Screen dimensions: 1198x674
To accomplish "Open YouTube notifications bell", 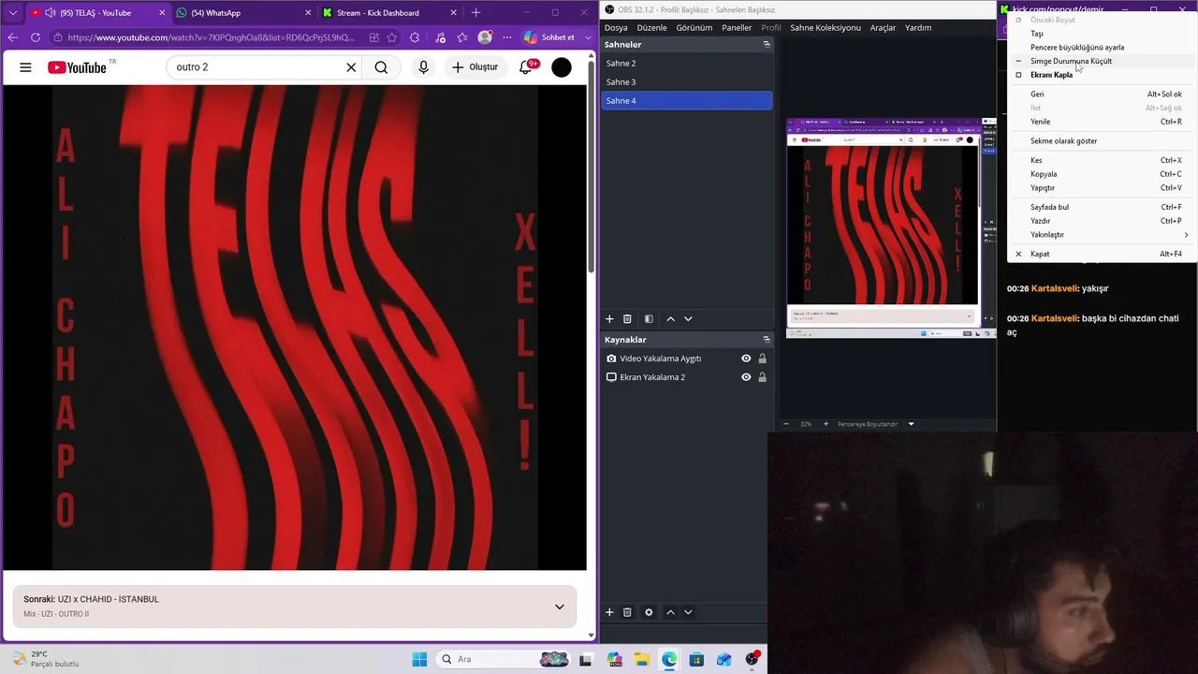I will tap(527, 67).
